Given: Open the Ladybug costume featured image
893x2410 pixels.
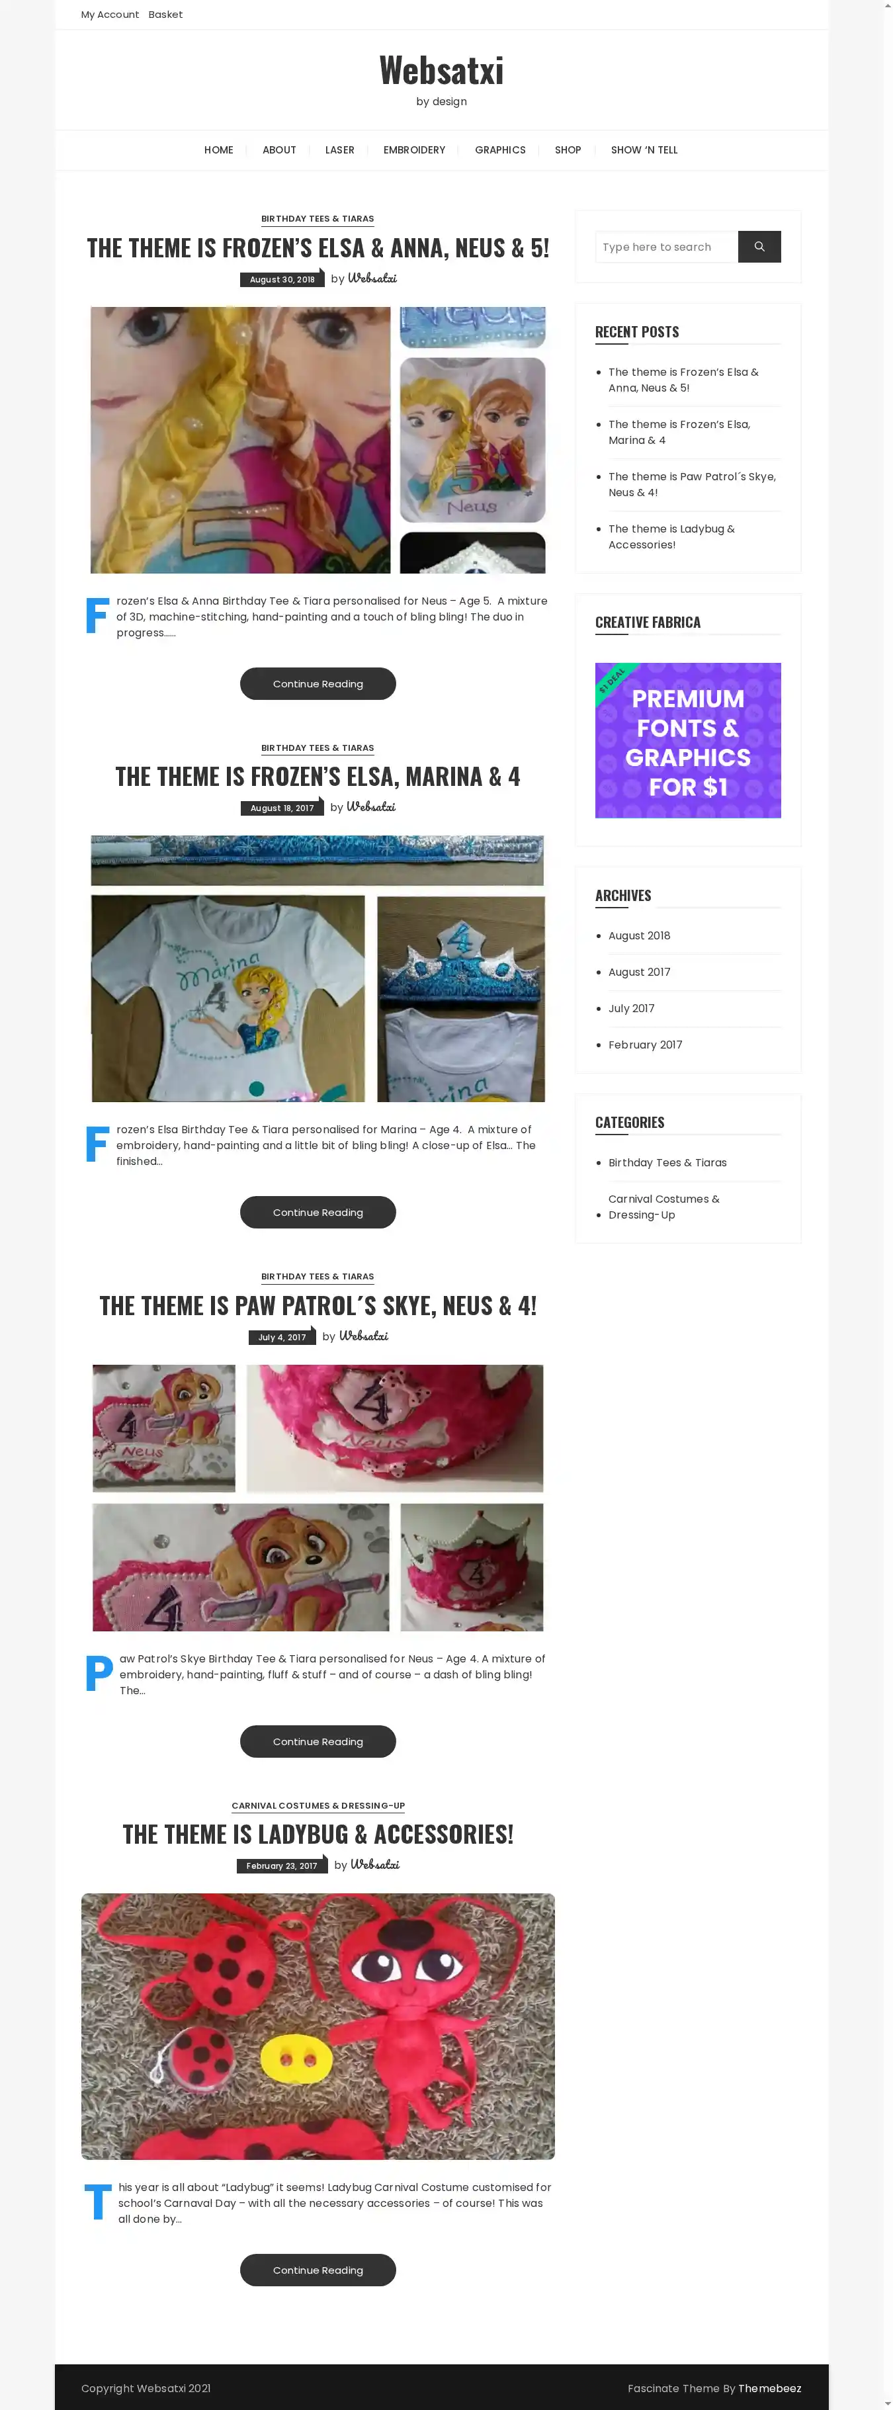Looking at the screenshot, I should click(318, 2026).
